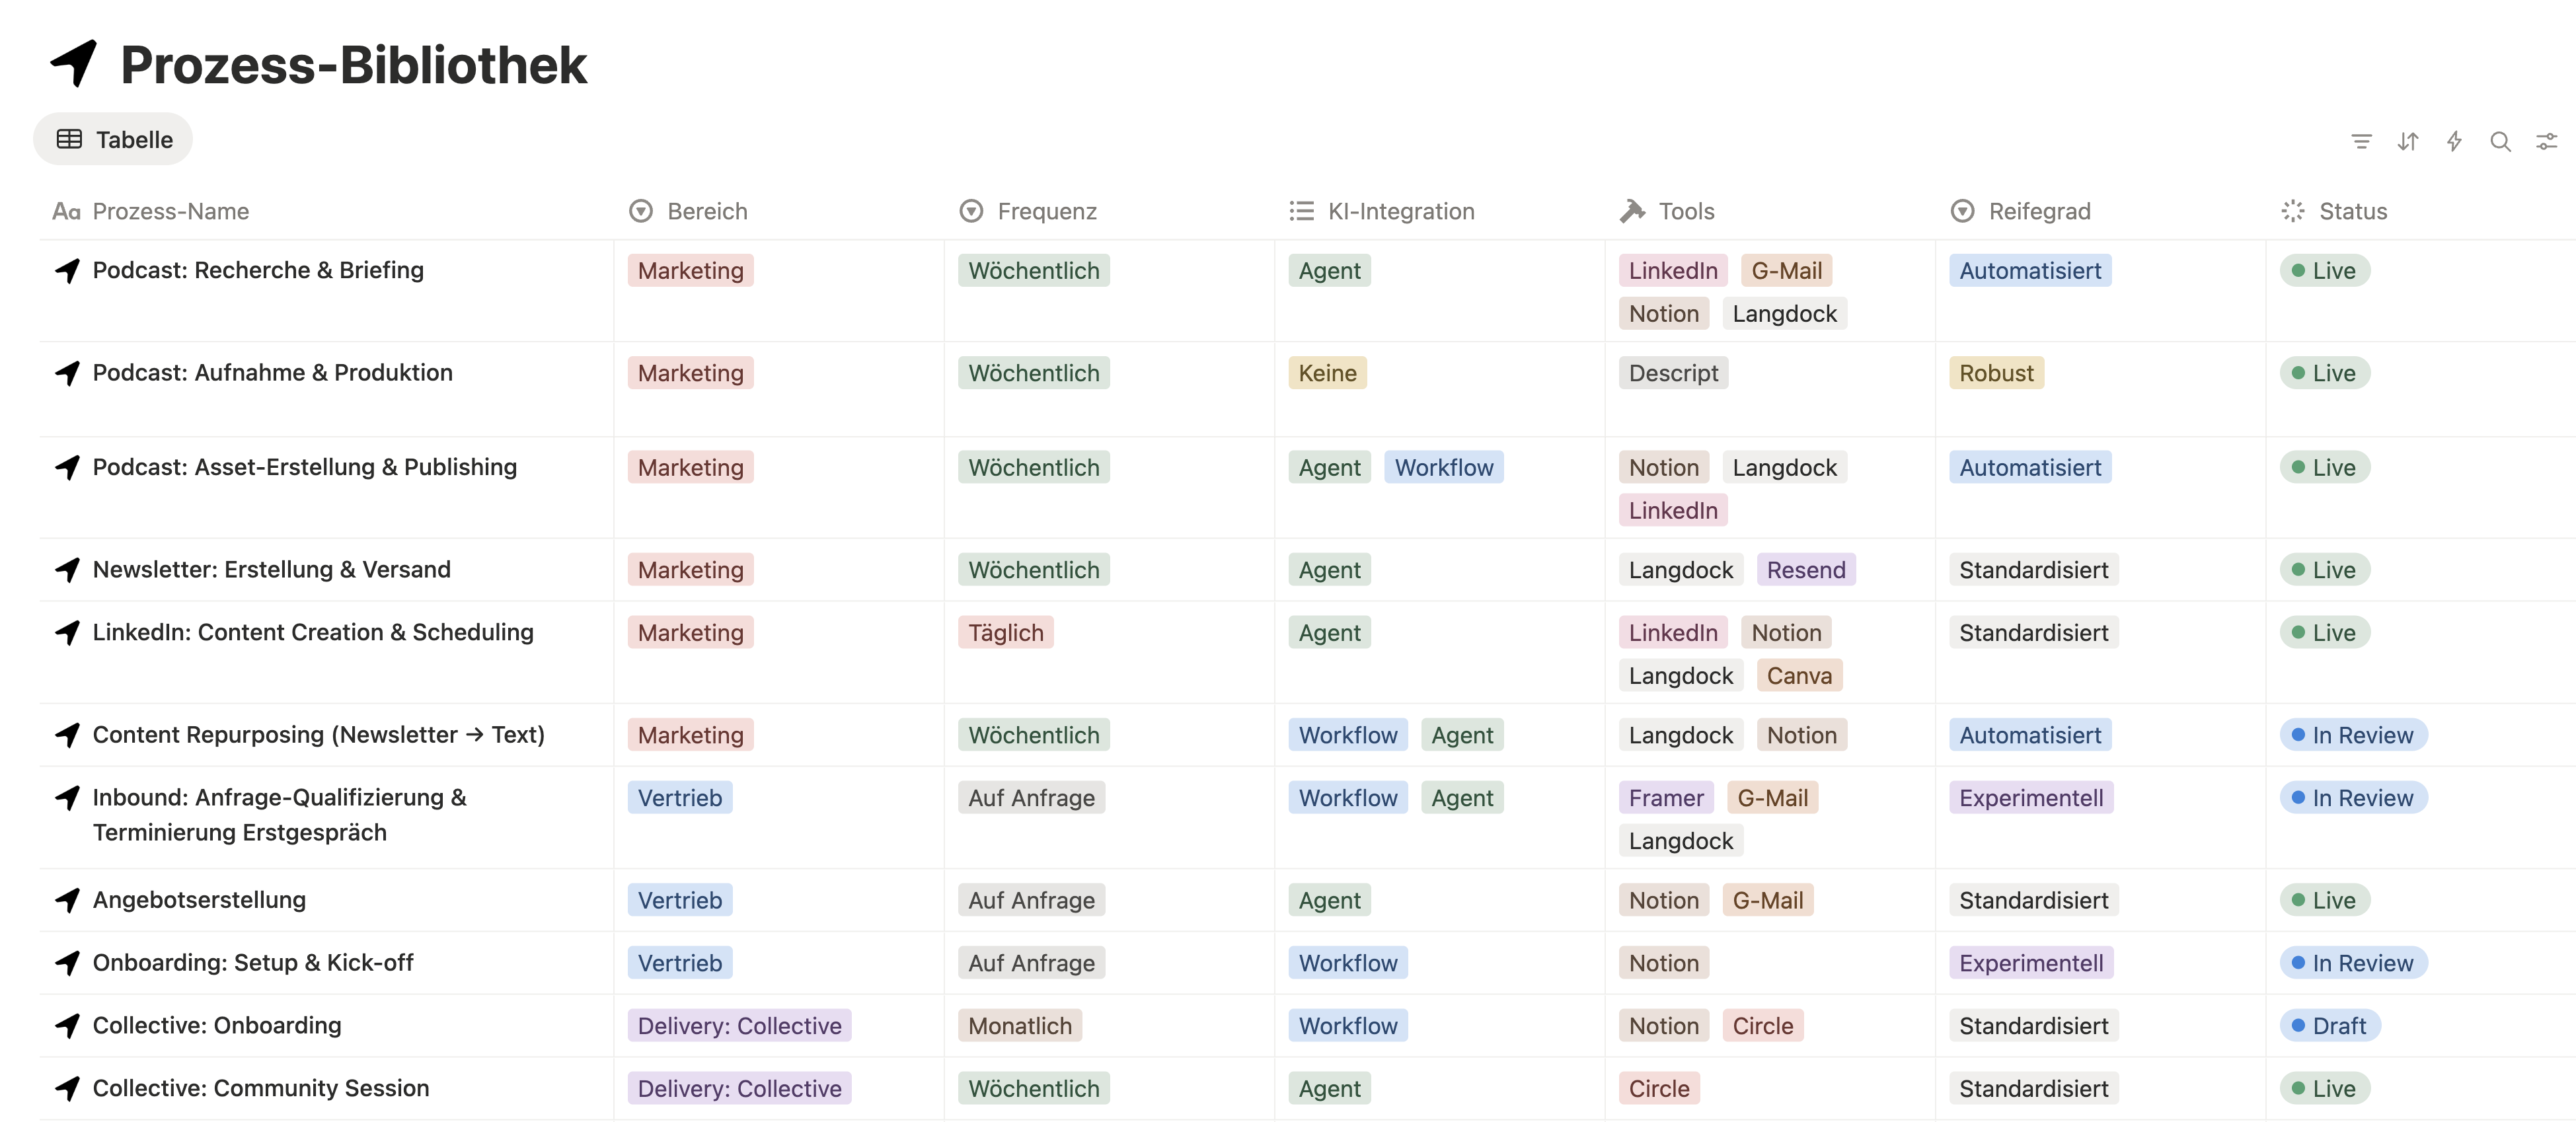The height and width of the screenshot is (1122, 2576).
Task: Open the Reifegrad column header menu
Action: click(x=2038, y=211)
